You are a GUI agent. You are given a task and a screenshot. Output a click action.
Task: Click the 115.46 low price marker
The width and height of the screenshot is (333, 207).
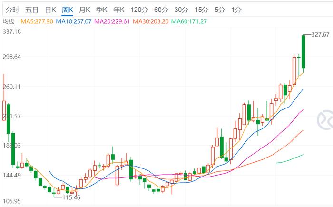coord(71,197)
